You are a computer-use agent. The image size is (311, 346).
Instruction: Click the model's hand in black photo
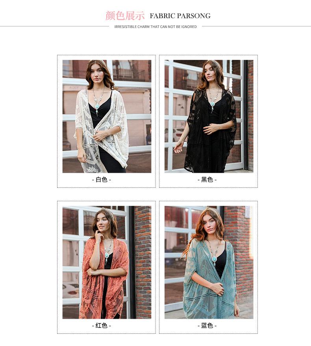point(210,129)
